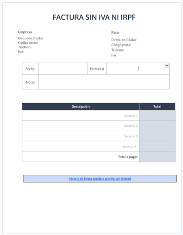Select the Total a pagar label
Viewport: 183px width, 235px height.
coord(128,157)
